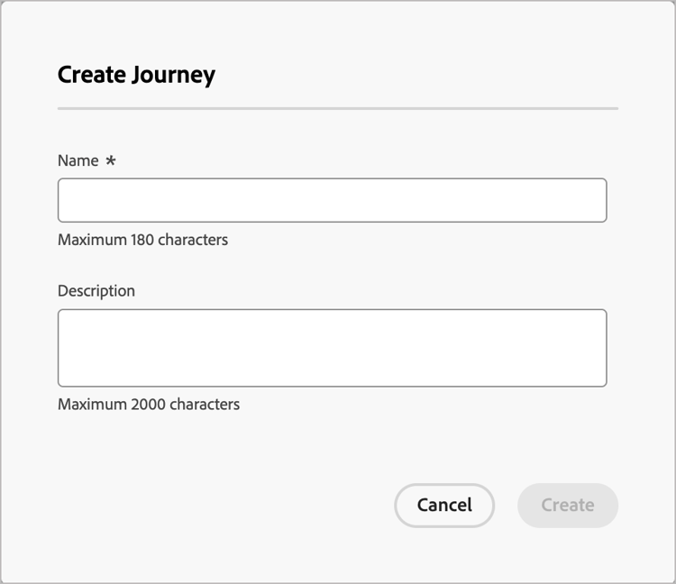This screenshot has height=584, width=676.
Task: Place cursor in the journey name textbox
Action: 332,200
